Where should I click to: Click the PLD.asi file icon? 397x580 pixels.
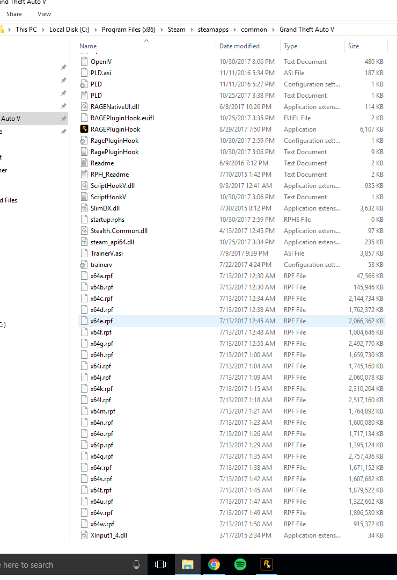tap(84, 73)
